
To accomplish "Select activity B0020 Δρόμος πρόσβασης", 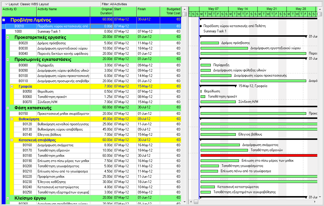I will pos(95,43).
